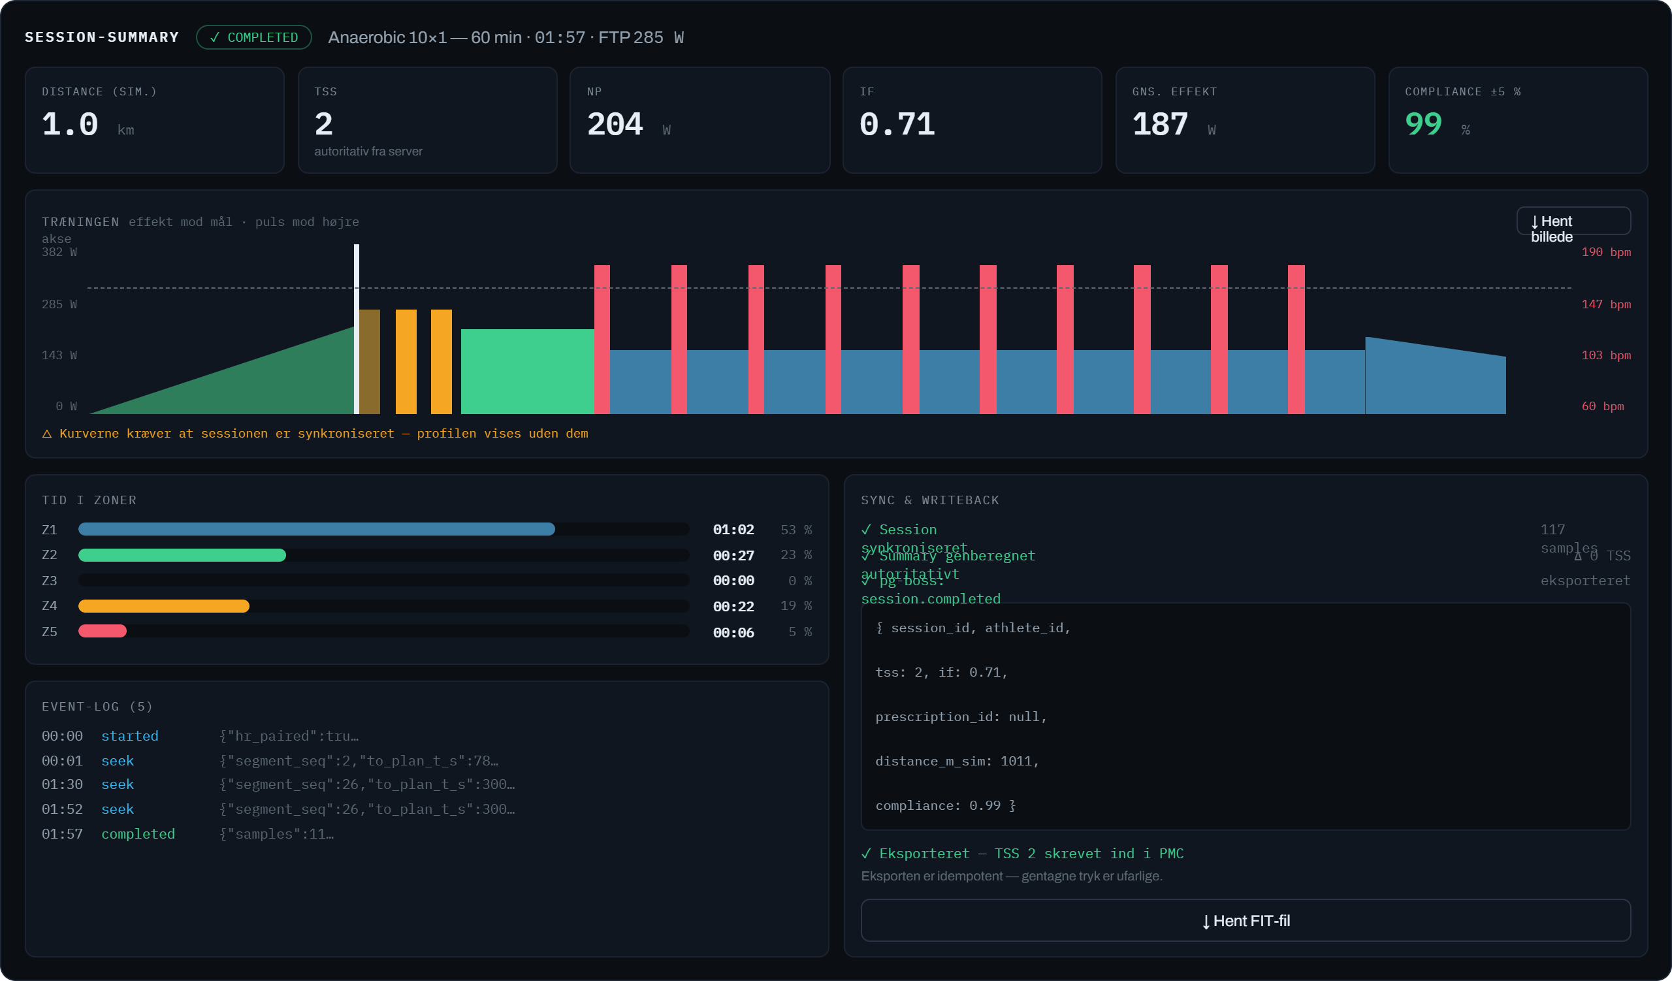
Task: Click the idempotent export note text
Action: 1012,876
